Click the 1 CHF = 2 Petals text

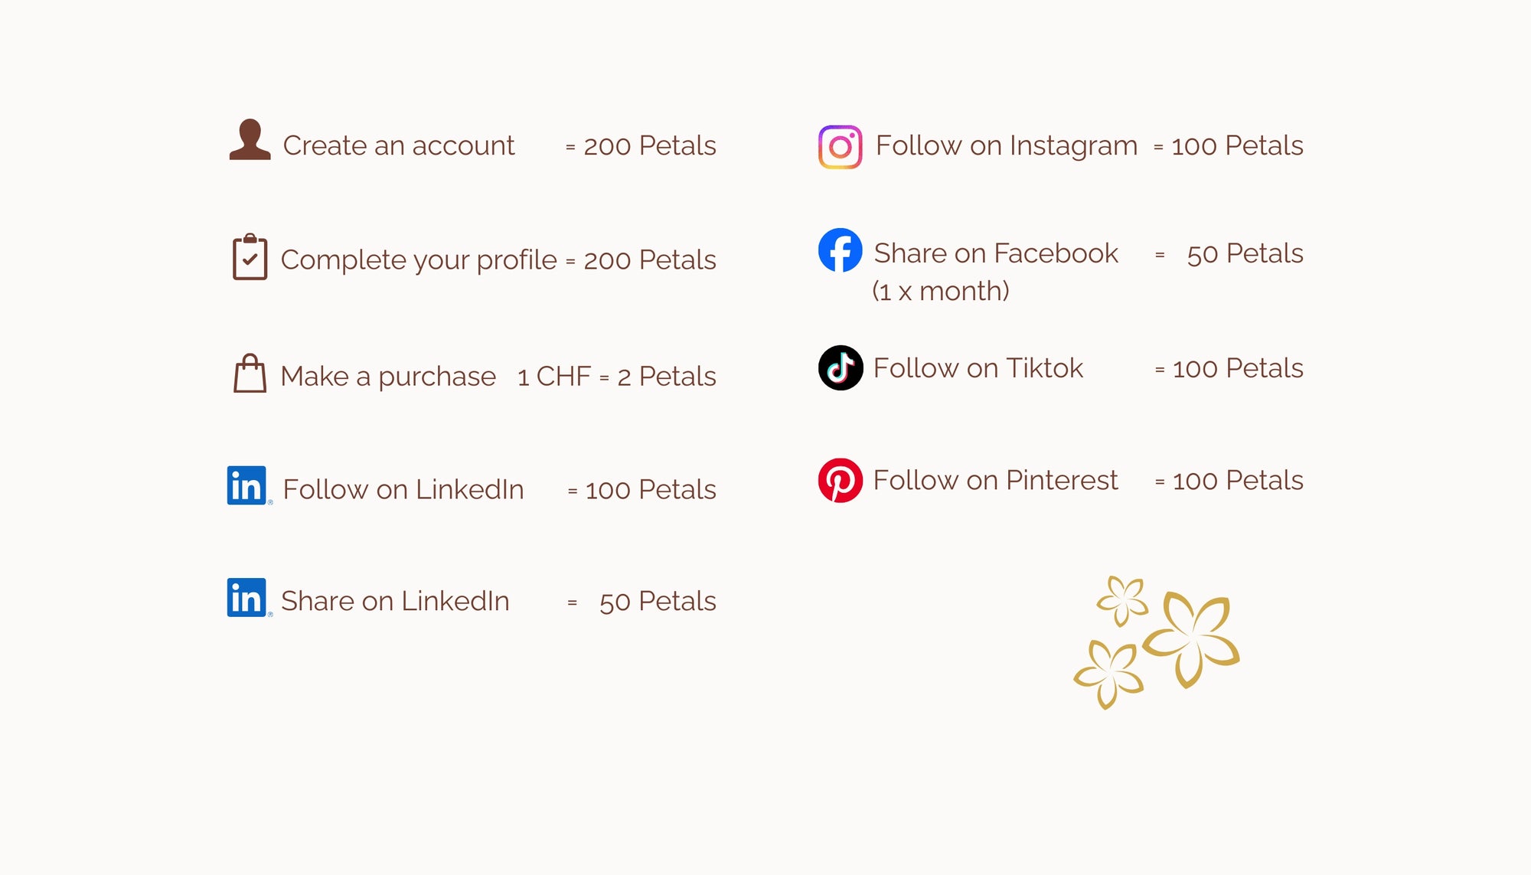(616, 376)
